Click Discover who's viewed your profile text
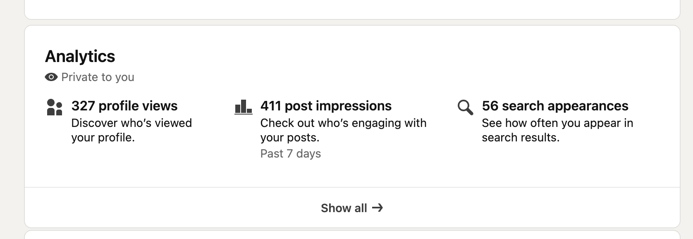 click(131, 130)
